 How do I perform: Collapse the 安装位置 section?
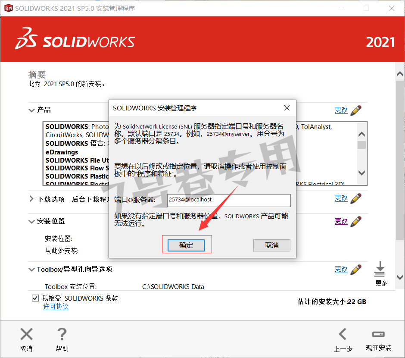(31, 222)
